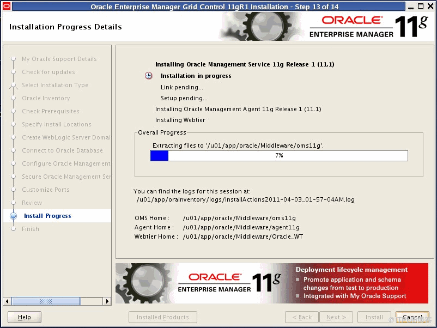
Task: Select the Install Progress step
Action: tap(47, 216)
